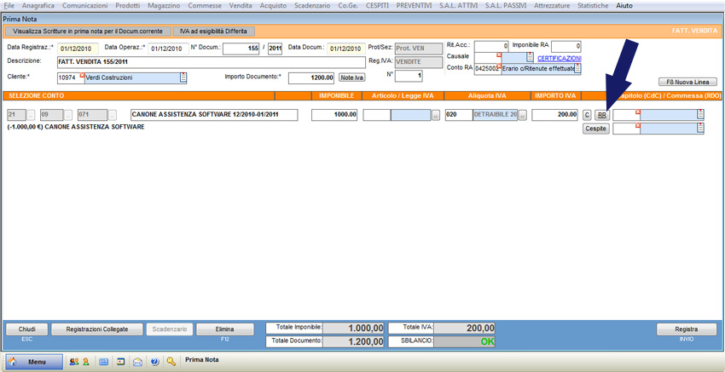Open lookup next to Aliquota IVA DETRAIBILE
Viewport: 725px width, 372px height.
tap(523, 115)
